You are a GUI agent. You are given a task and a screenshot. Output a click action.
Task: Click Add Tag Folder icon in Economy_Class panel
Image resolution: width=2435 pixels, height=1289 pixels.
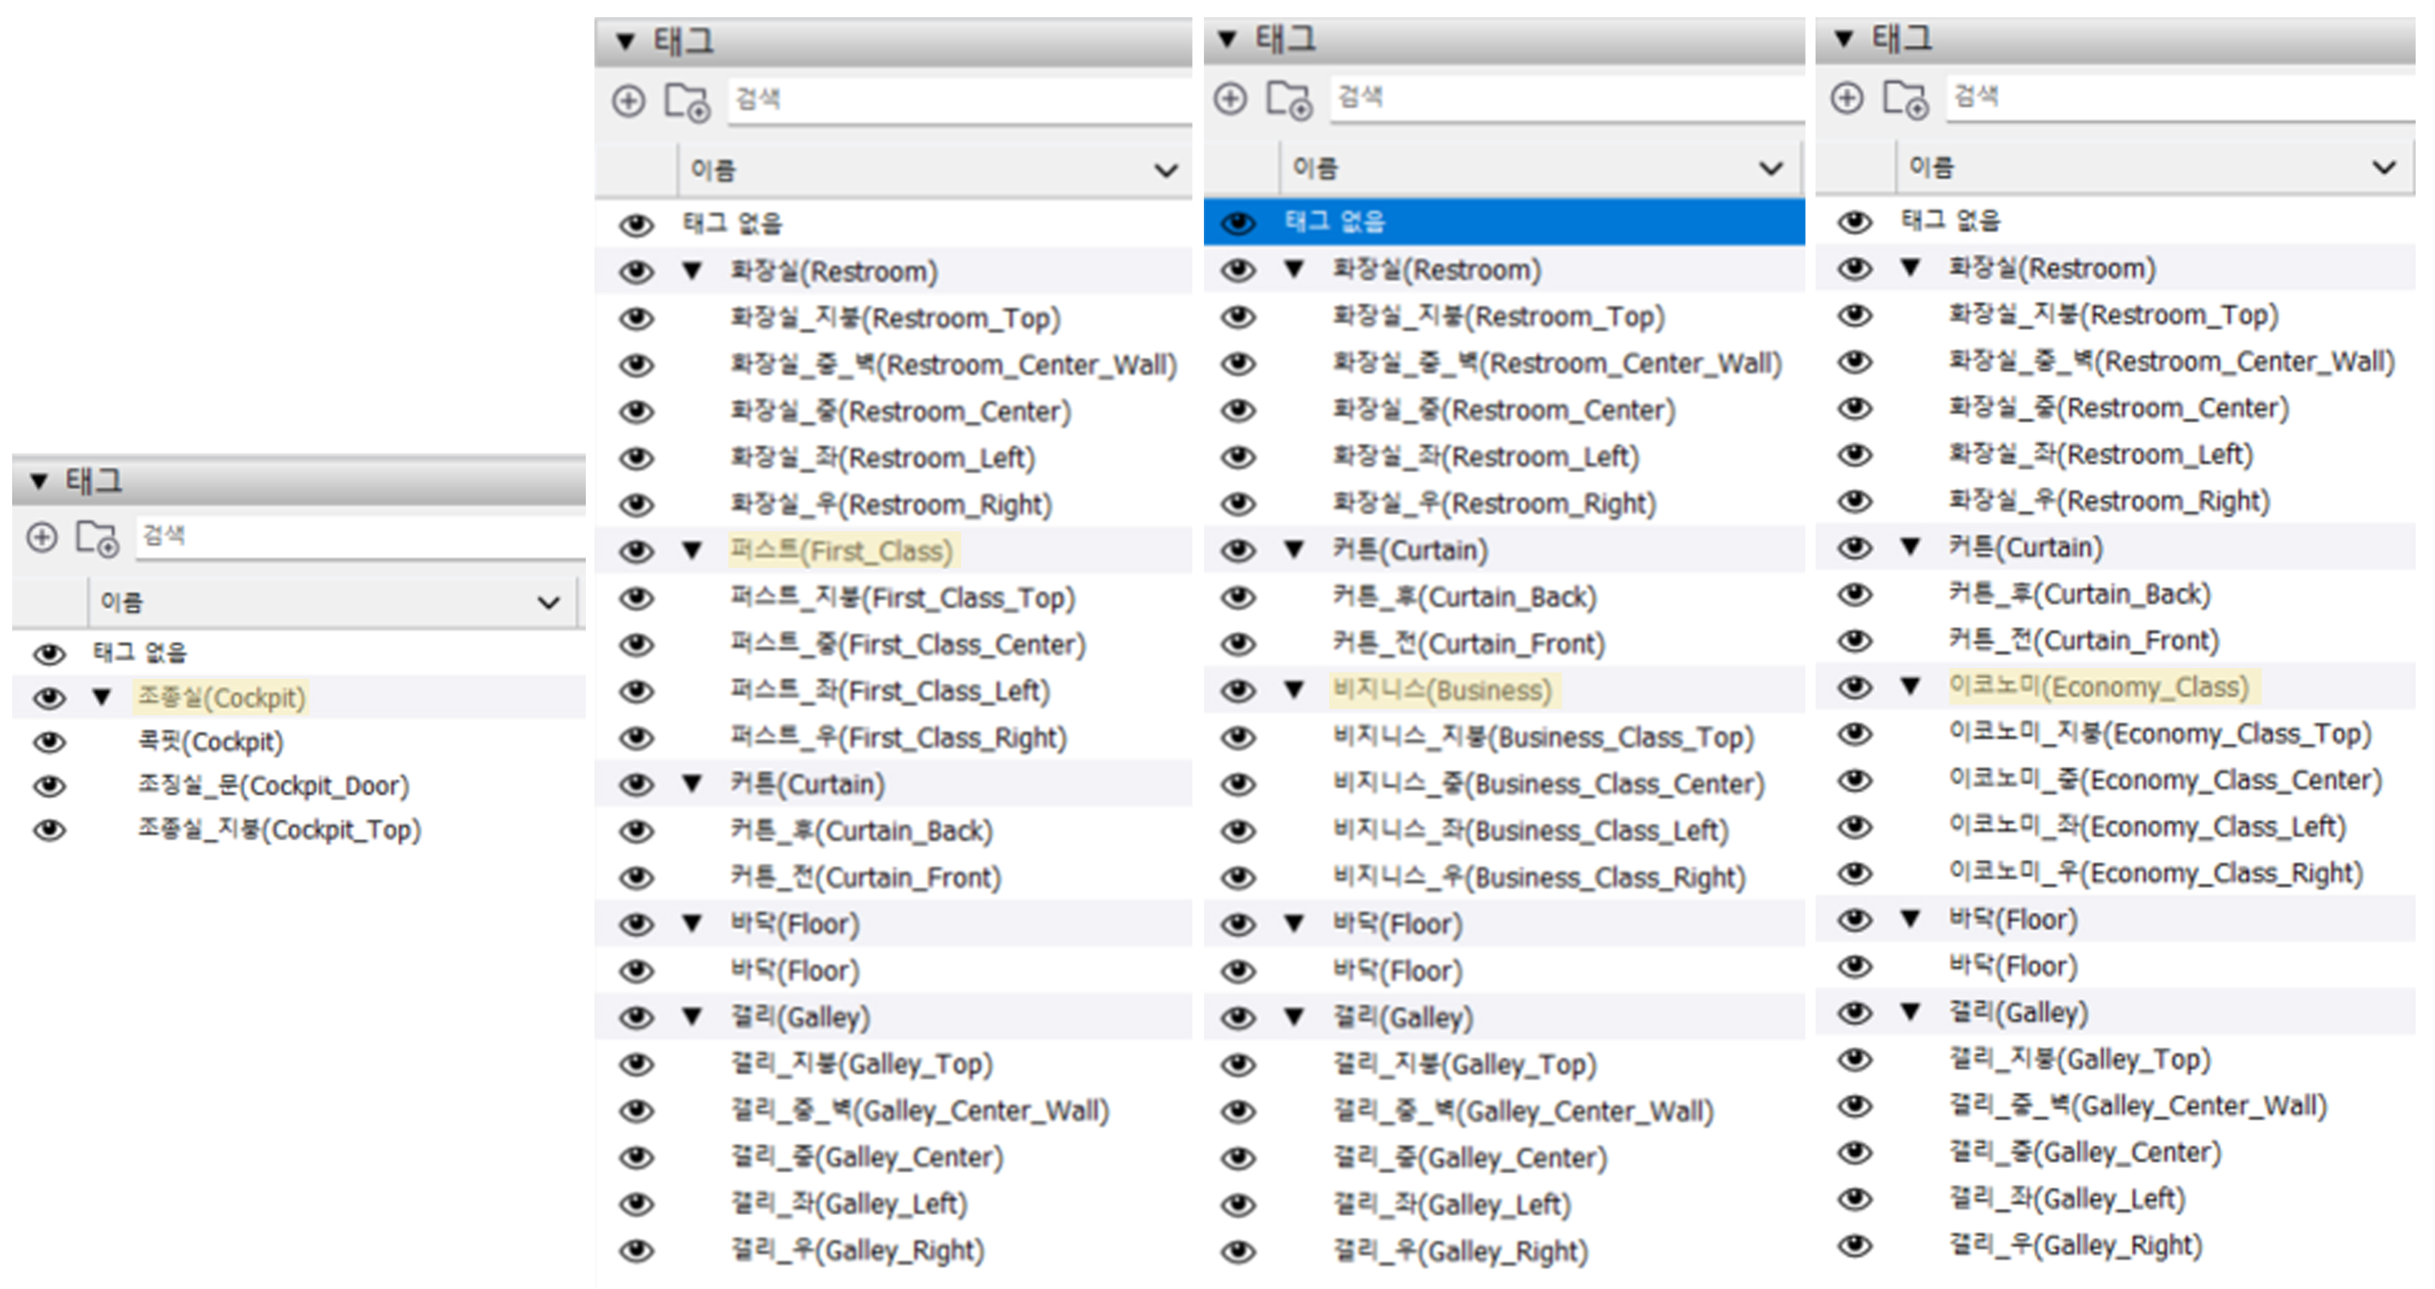click(1905, 100)
